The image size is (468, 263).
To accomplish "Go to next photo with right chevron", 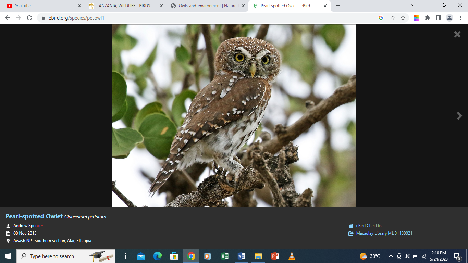I will 459,116.
